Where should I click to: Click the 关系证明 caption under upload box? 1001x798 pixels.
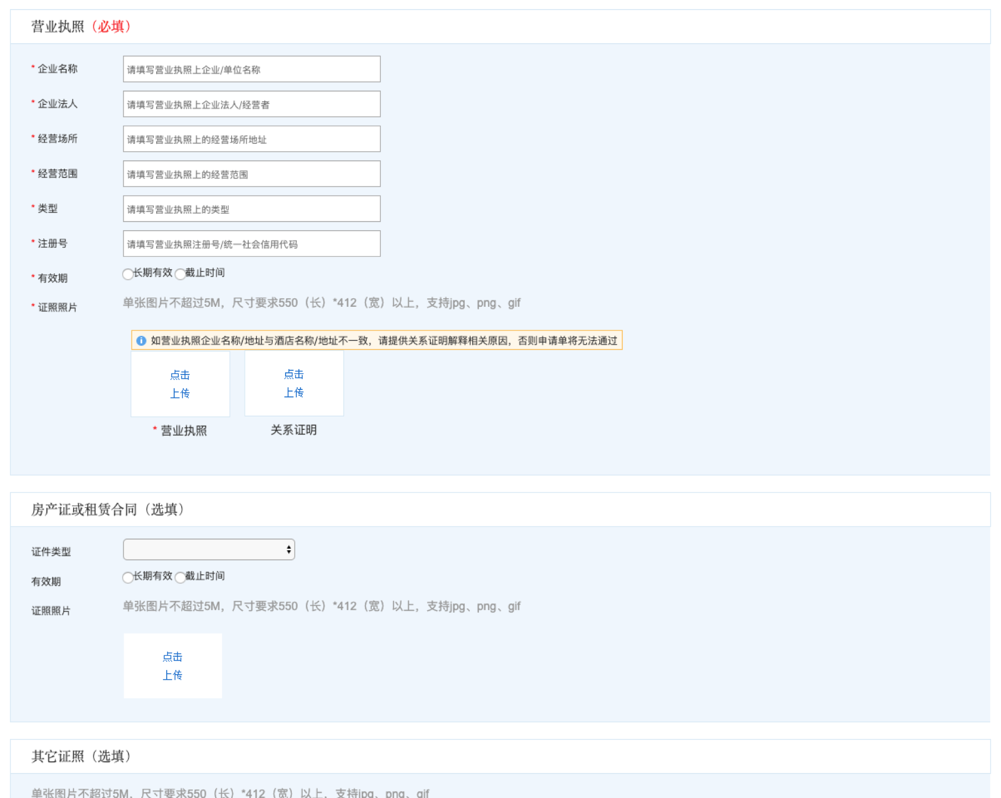coord(294,430)
